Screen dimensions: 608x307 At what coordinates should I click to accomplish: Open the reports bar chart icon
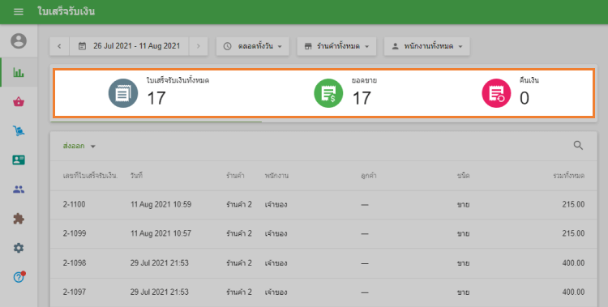pyautogui.click(x=18, y=72)
